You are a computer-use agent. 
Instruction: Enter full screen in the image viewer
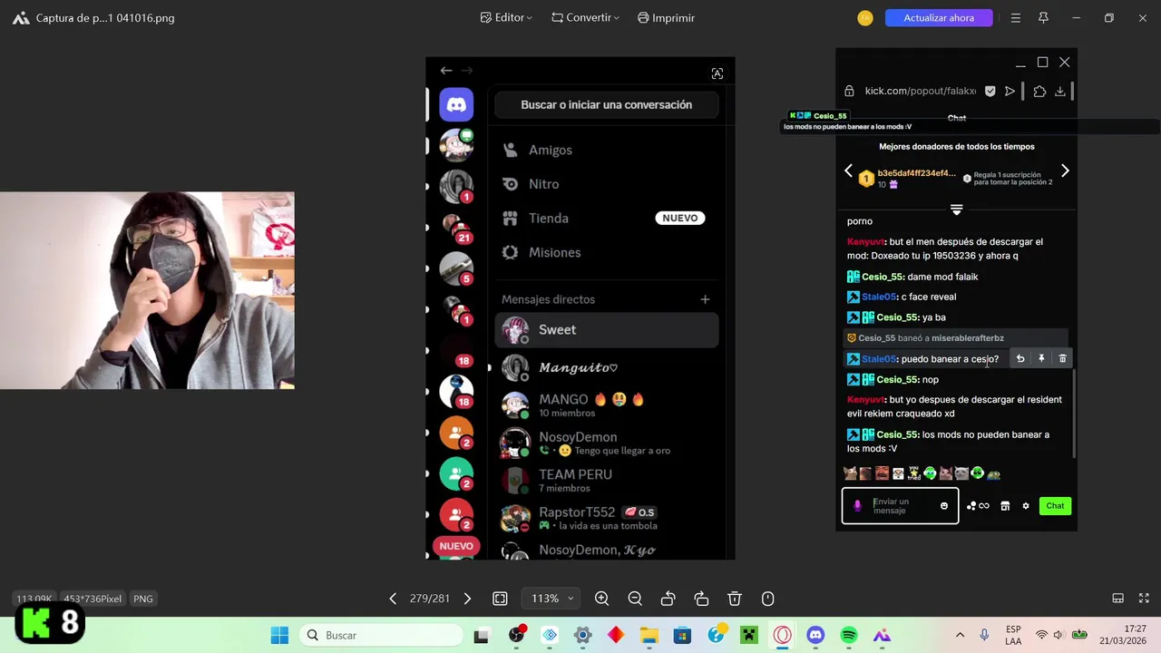point(1144,599)
